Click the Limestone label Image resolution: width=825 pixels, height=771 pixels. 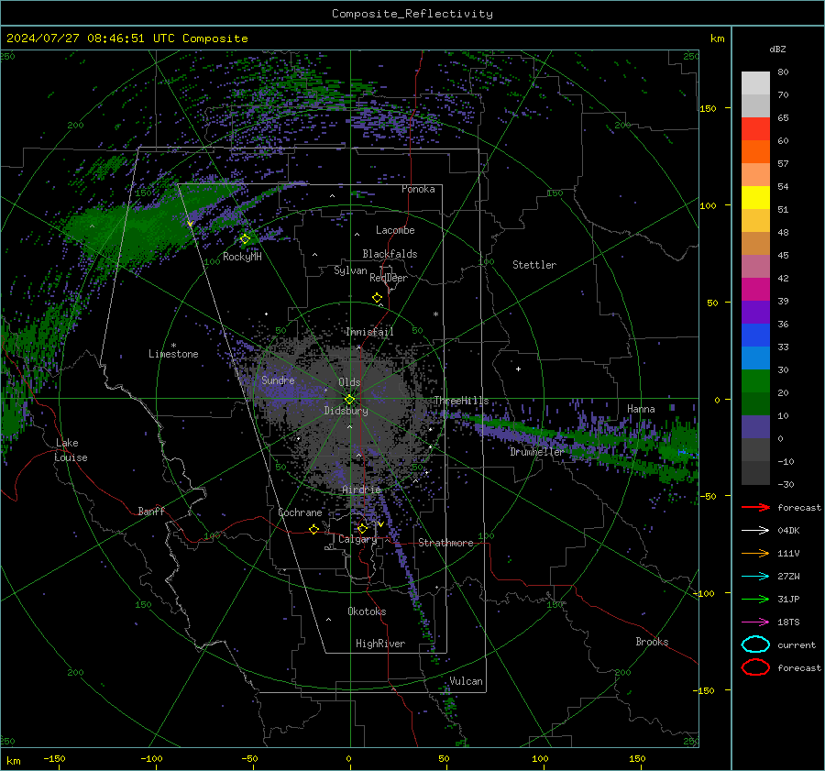tap(173, 354)
